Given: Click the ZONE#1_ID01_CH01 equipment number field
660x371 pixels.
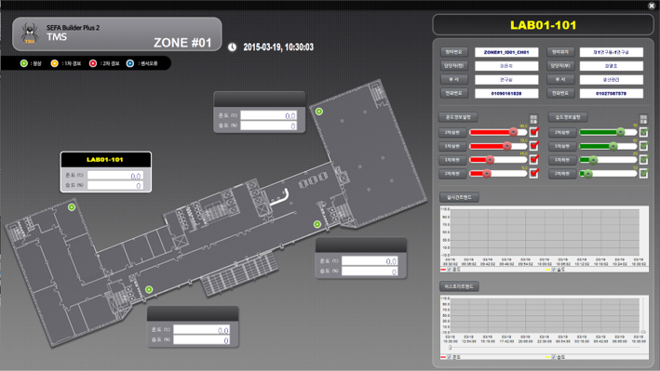Looking at the screenshot, I should [506, 52].
